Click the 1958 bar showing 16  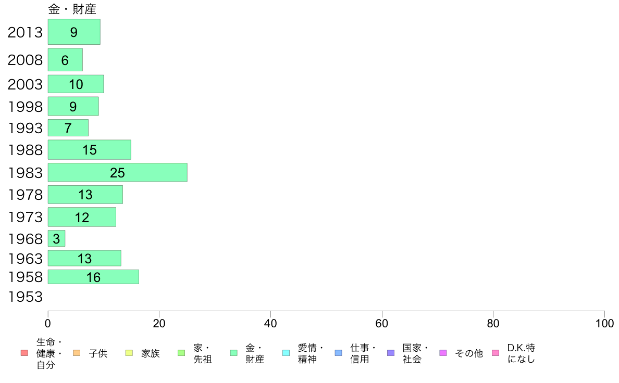[94, 277]
